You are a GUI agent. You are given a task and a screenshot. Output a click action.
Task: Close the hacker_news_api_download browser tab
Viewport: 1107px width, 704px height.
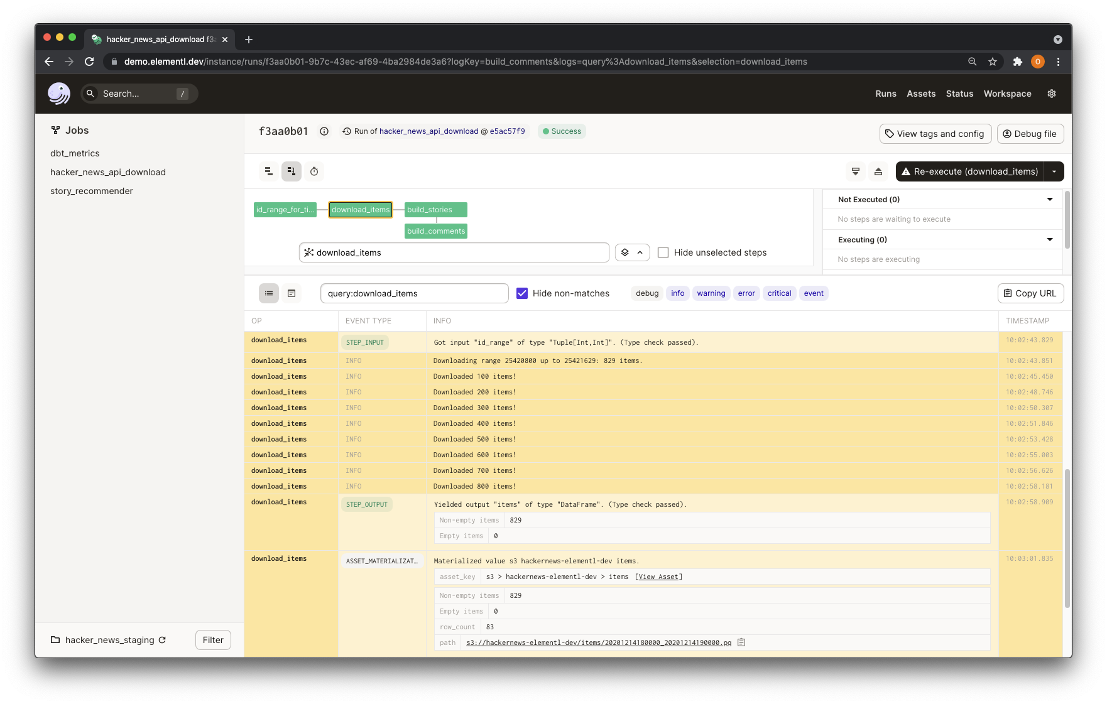coord(225,40)
